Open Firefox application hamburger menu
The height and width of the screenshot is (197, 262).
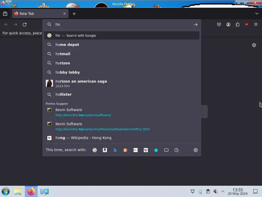coord(256,24)
